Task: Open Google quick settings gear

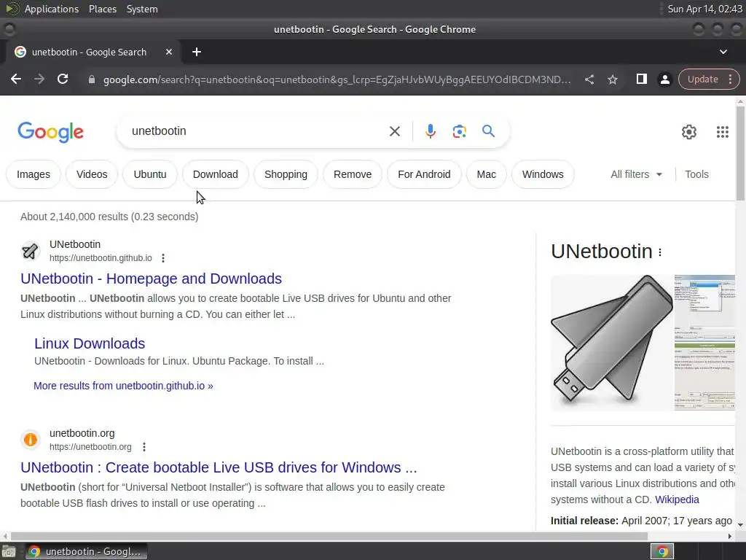Action: point(689,132)
